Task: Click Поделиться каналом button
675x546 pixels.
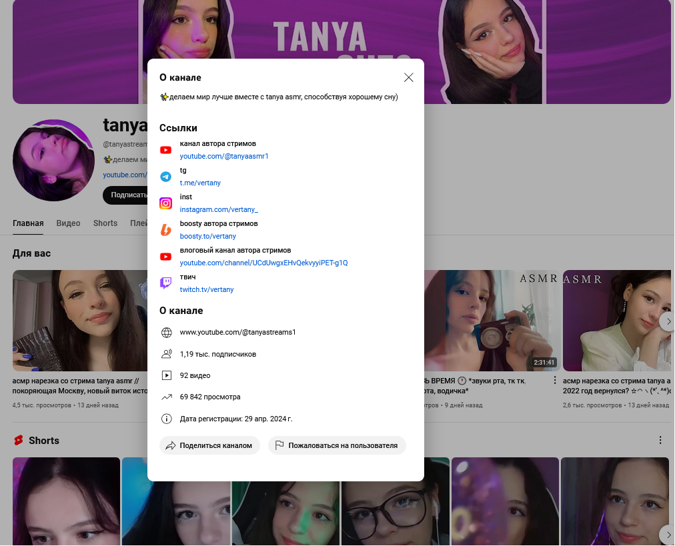Action: tap(209, 445)
